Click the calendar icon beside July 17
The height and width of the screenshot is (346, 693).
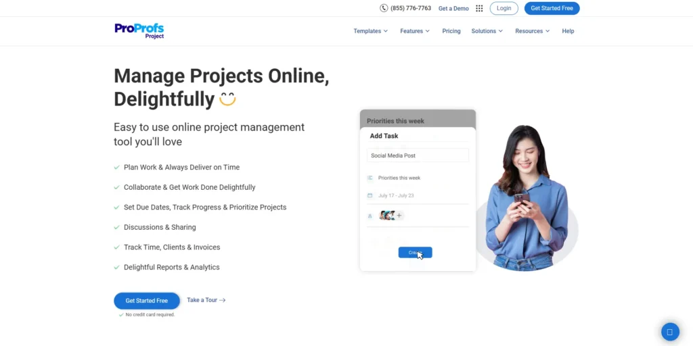click(x=370, y=195)
